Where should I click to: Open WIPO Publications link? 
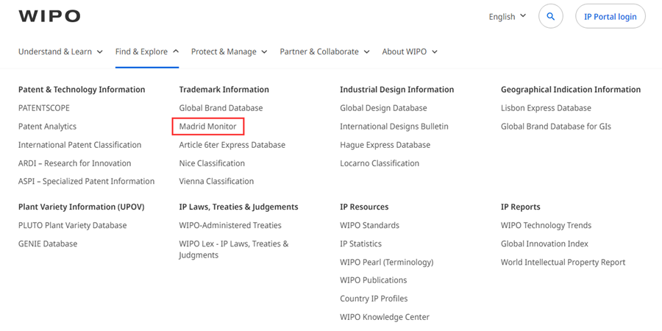[373, 280]
